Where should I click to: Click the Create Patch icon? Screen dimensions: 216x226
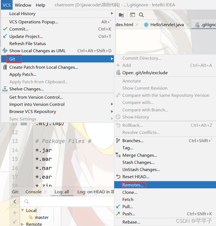5,67
